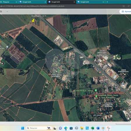Screen dimensions: 131x131
Task: Click the blue place marker near the left edge
Action: click(x=7, y=47)
